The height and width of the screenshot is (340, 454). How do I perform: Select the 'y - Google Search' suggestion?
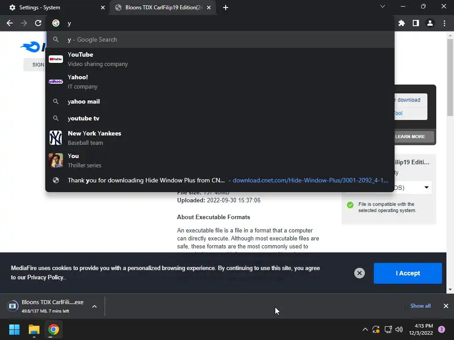point(220,39)
